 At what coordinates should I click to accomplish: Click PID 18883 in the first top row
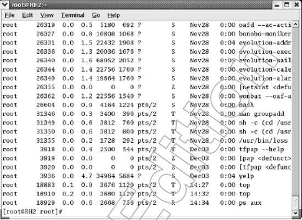pyautogui.click(x=46, y=185)
